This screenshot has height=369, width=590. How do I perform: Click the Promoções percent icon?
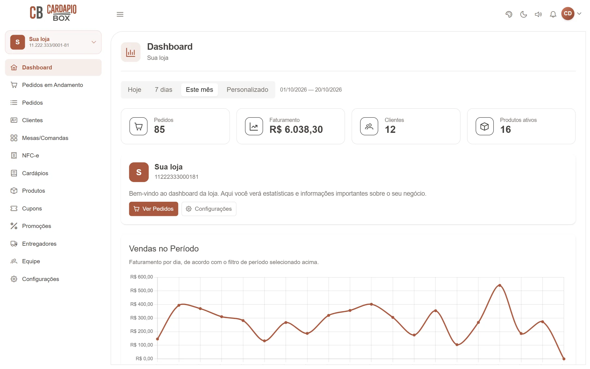(14, 226)
